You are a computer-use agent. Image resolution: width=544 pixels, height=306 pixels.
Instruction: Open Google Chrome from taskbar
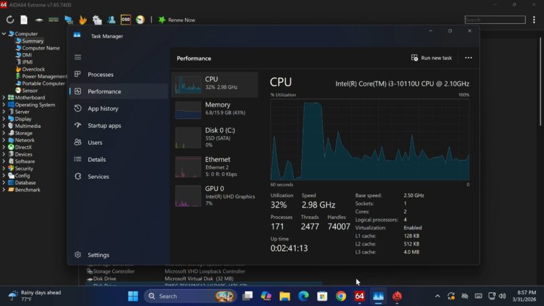coord(341,296)
